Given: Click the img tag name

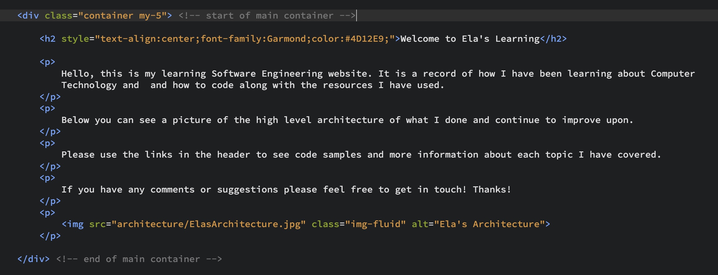Looking at the screenshot, I should coord(75,224).
